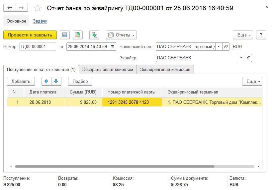Viewport: 272px width, 190px height.
Task: Click Поступление total 9 825,00 in footer
Action: (12, 185)
